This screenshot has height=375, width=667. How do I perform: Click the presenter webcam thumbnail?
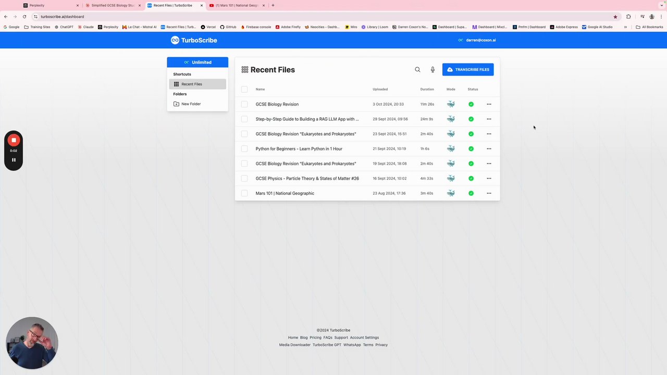coord(32,343)
